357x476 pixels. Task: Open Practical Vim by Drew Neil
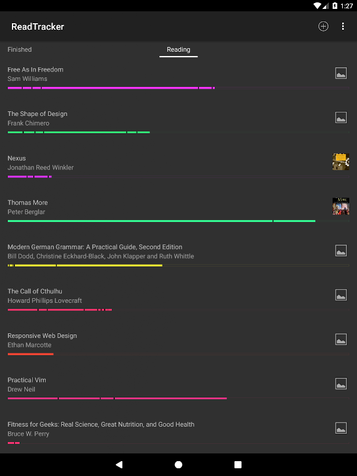point(27,380)
